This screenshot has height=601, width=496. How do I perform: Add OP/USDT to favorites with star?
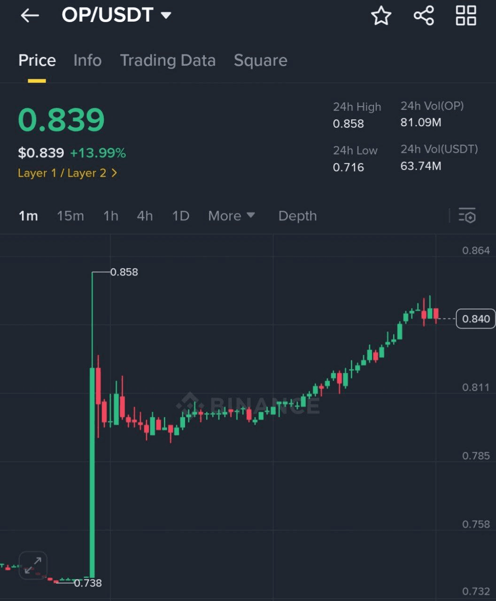[381, 15]
